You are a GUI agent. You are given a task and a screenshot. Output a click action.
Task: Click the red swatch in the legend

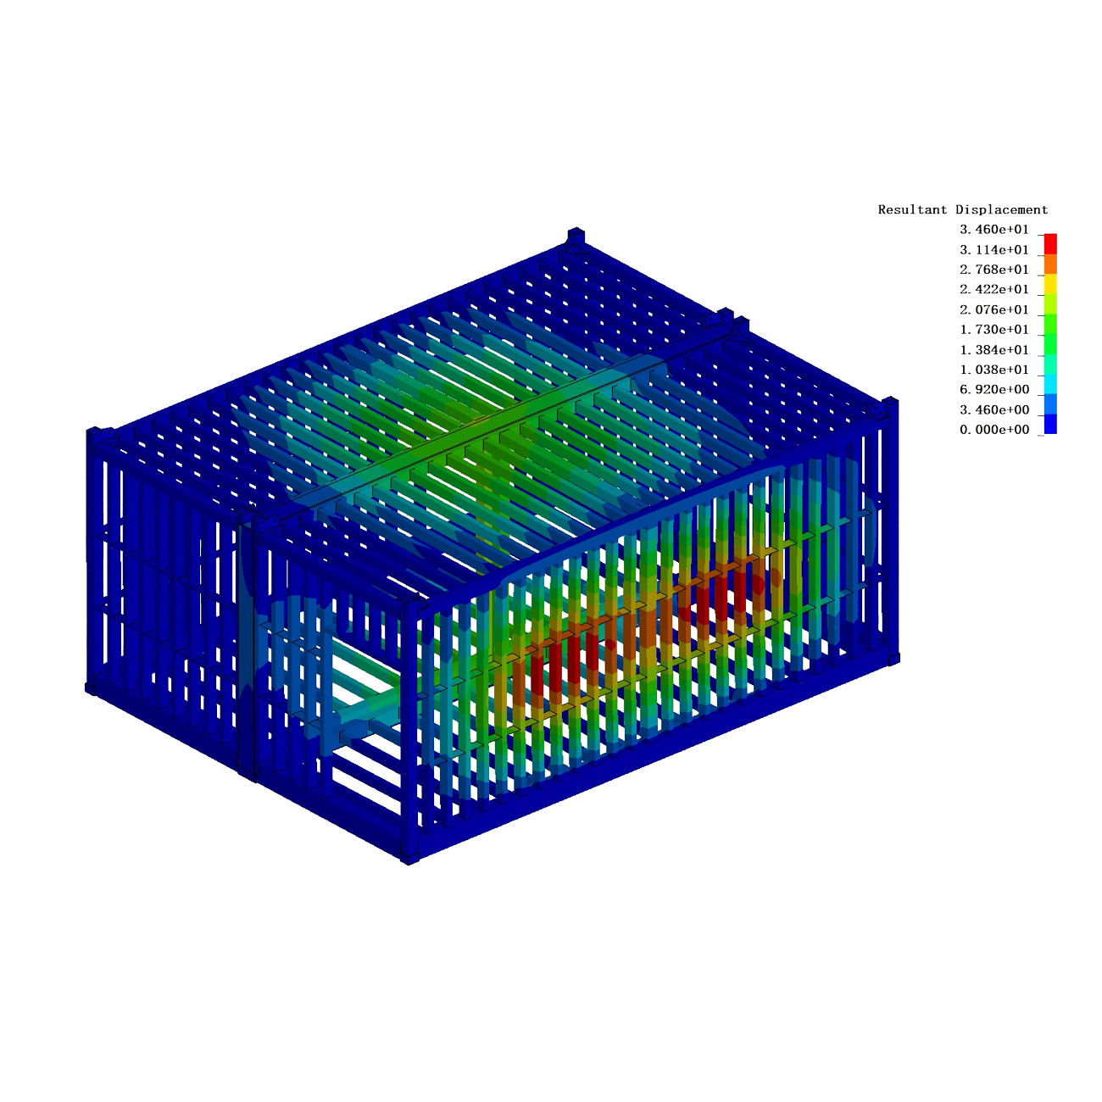(x=1050, y=244)
